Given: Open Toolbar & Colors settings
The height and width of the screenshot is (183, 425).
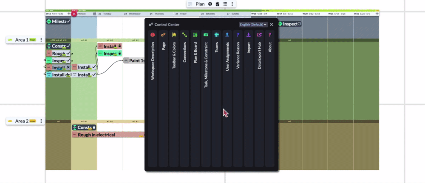Looking at the screenshot, I should pos(174,98).
